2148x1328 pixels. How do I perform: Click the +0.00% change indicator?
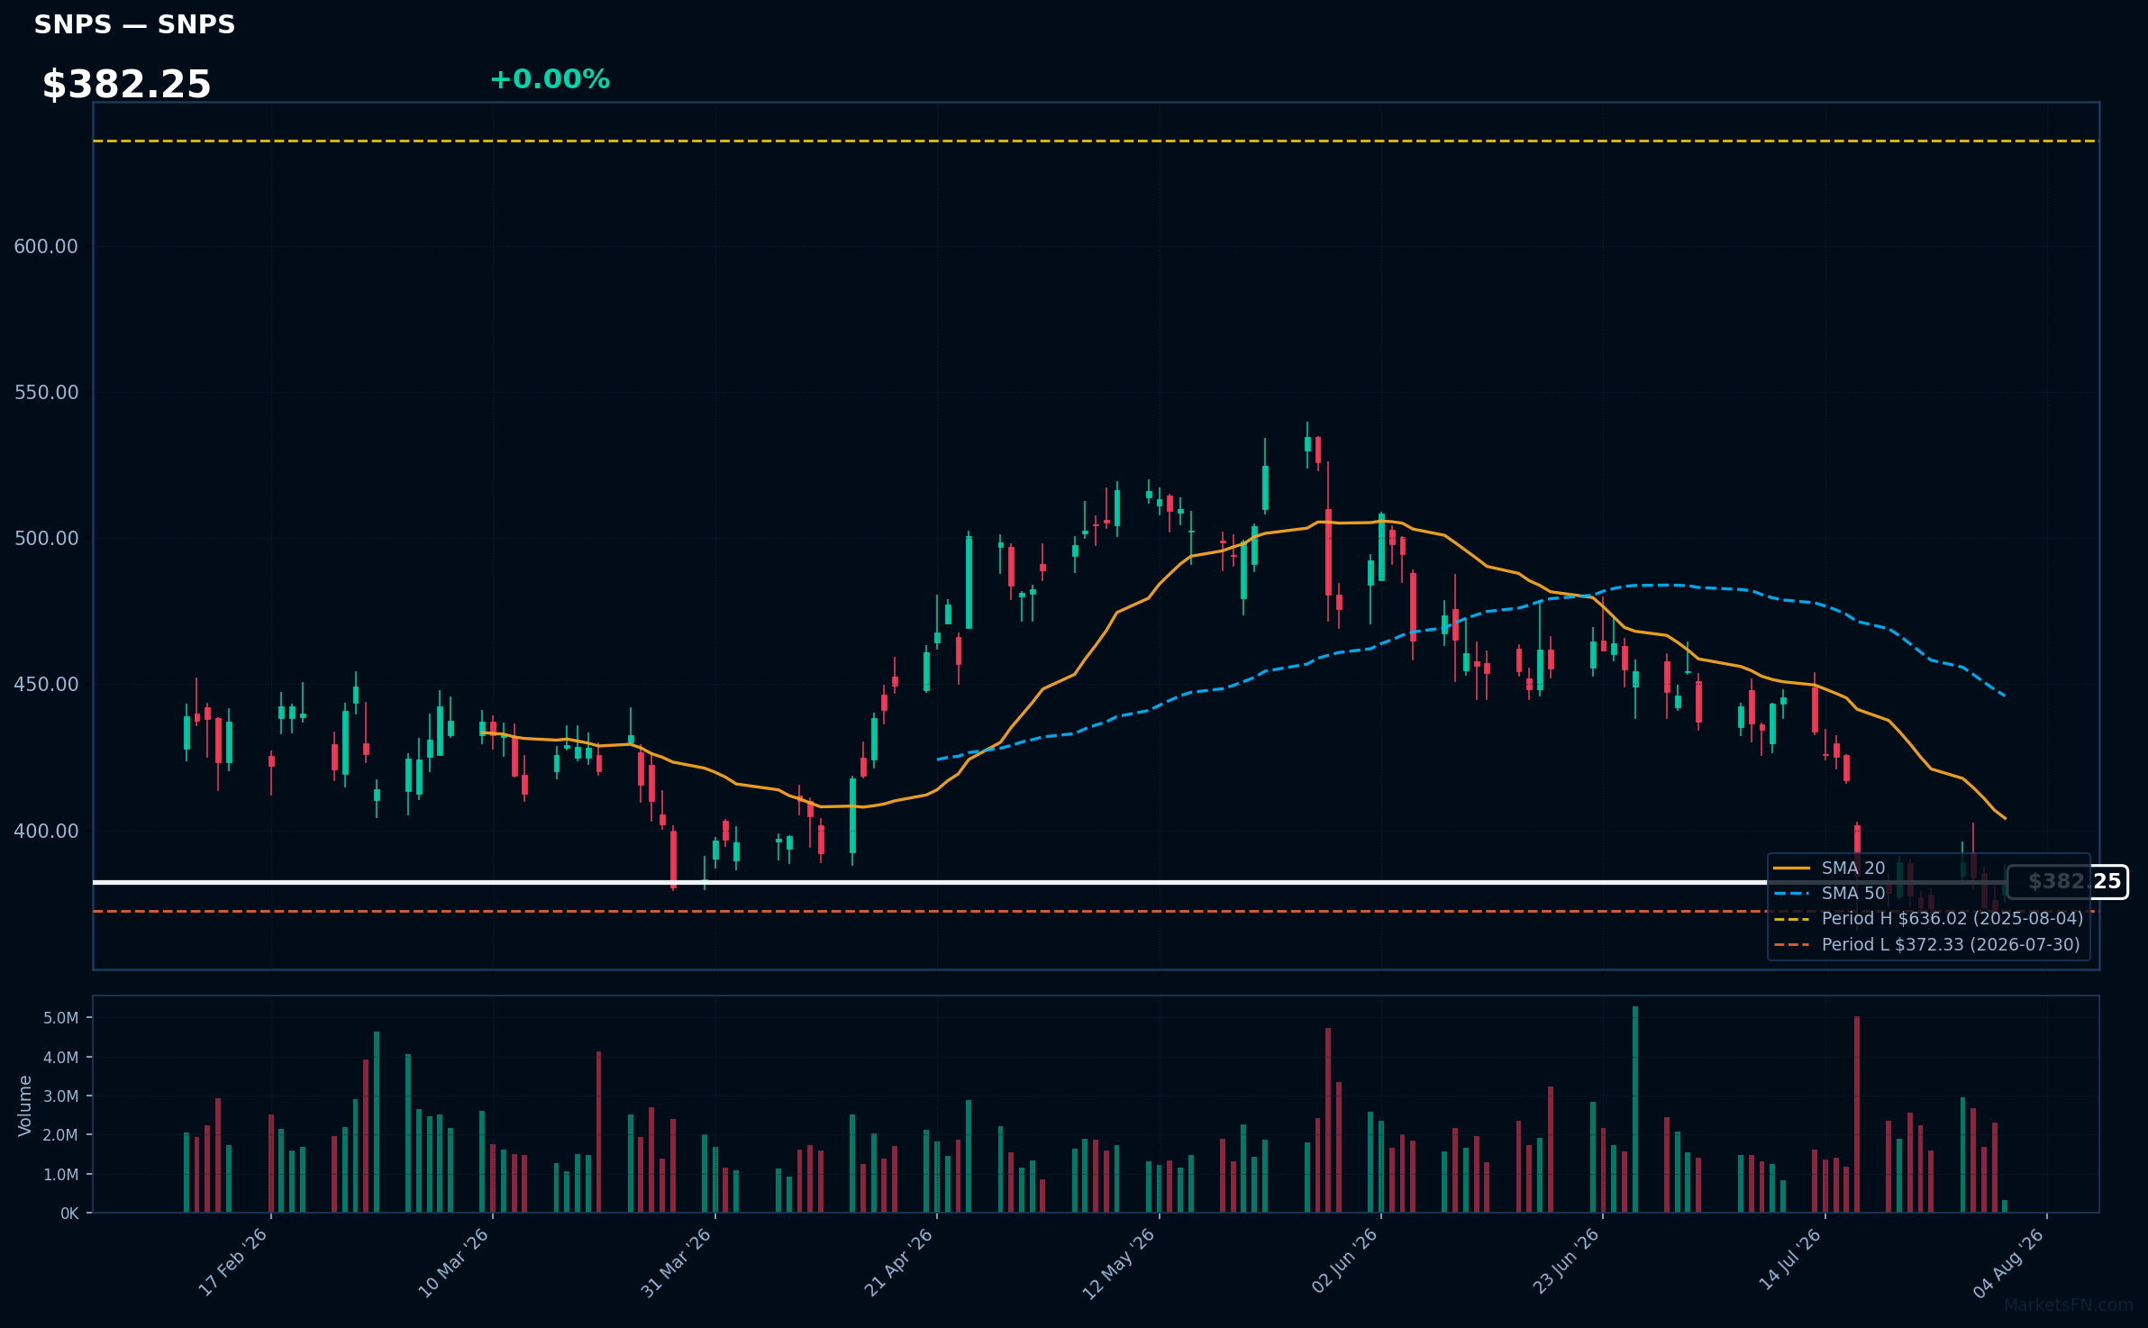tap(550, 79)
